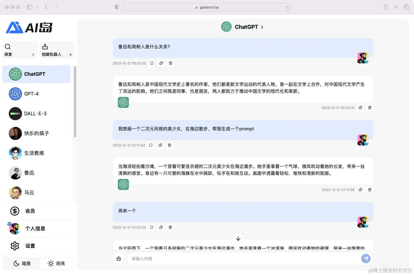The image size is (414, 275).
Task: Copy the reply dated 01:17:56
Action: 360,190
